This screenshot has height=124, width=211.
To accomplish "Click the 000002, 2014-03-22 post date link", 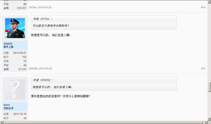I will [x=41, y=68].
